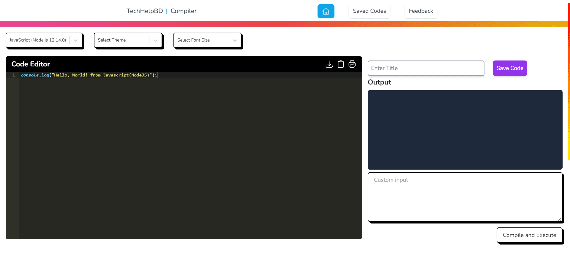Viewport: 570px width, 255px height.
Task: Go to the Feedback page
Action: click(x=421, y=11)
